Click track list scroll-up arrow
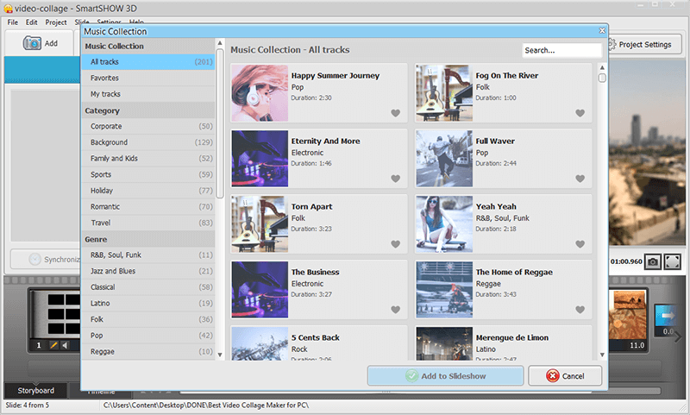The width and height of the screenshot is (690, 415). [602, 67]
